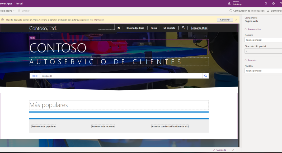
Task: Go to the Foros menu item
Action: point(154,28)
